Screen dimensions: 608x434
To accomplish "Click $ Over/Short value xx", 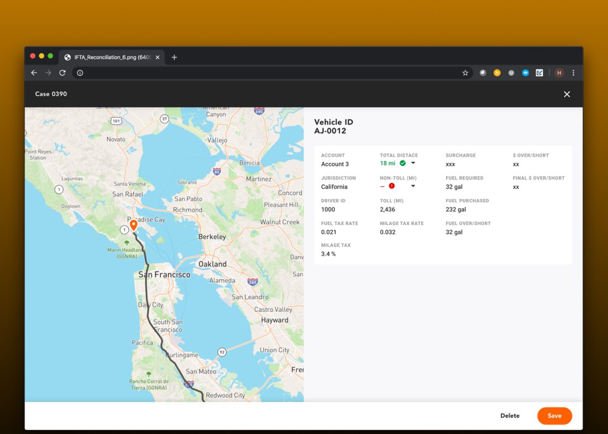I will pyautogui.click(x=516, y=164).
